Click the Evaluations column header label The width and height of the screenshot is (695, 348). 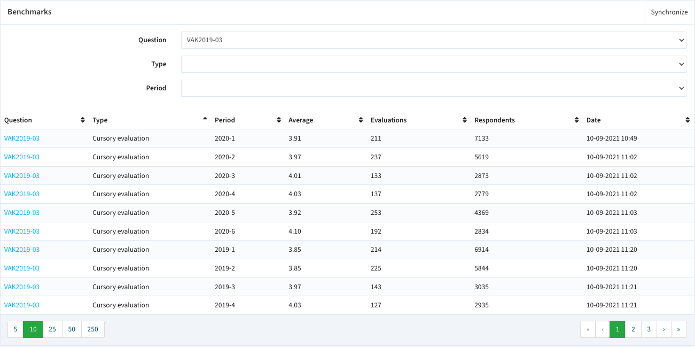coord(389,120)
